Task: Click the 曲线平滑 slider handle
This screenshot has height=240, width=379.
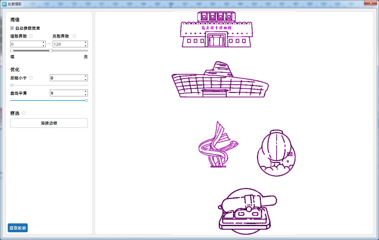Action: click(x=86, y=100)
